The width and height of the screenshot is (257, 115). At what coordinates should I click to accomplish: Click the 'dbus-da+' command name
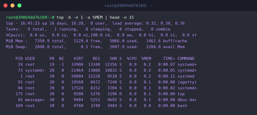(187, 100)
